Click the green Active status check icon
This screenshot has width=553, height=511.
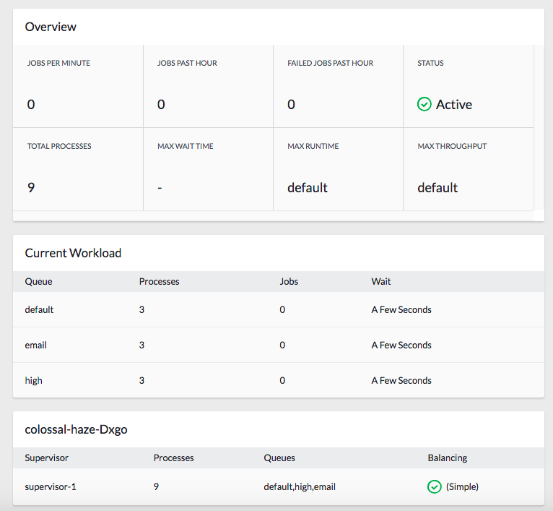tap(424, 104)
